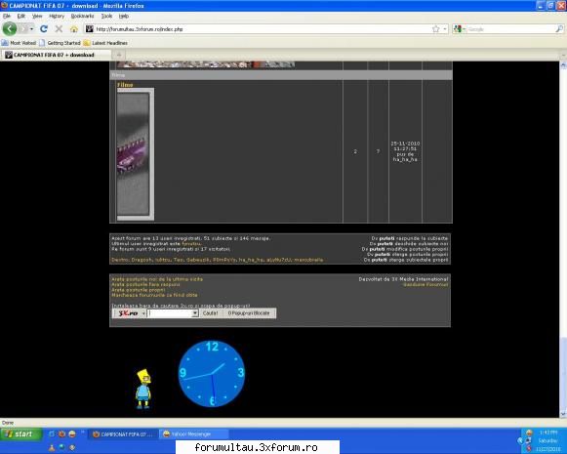
Task: Click Show Desktop quick launch icon
Action: pos(52,433)
